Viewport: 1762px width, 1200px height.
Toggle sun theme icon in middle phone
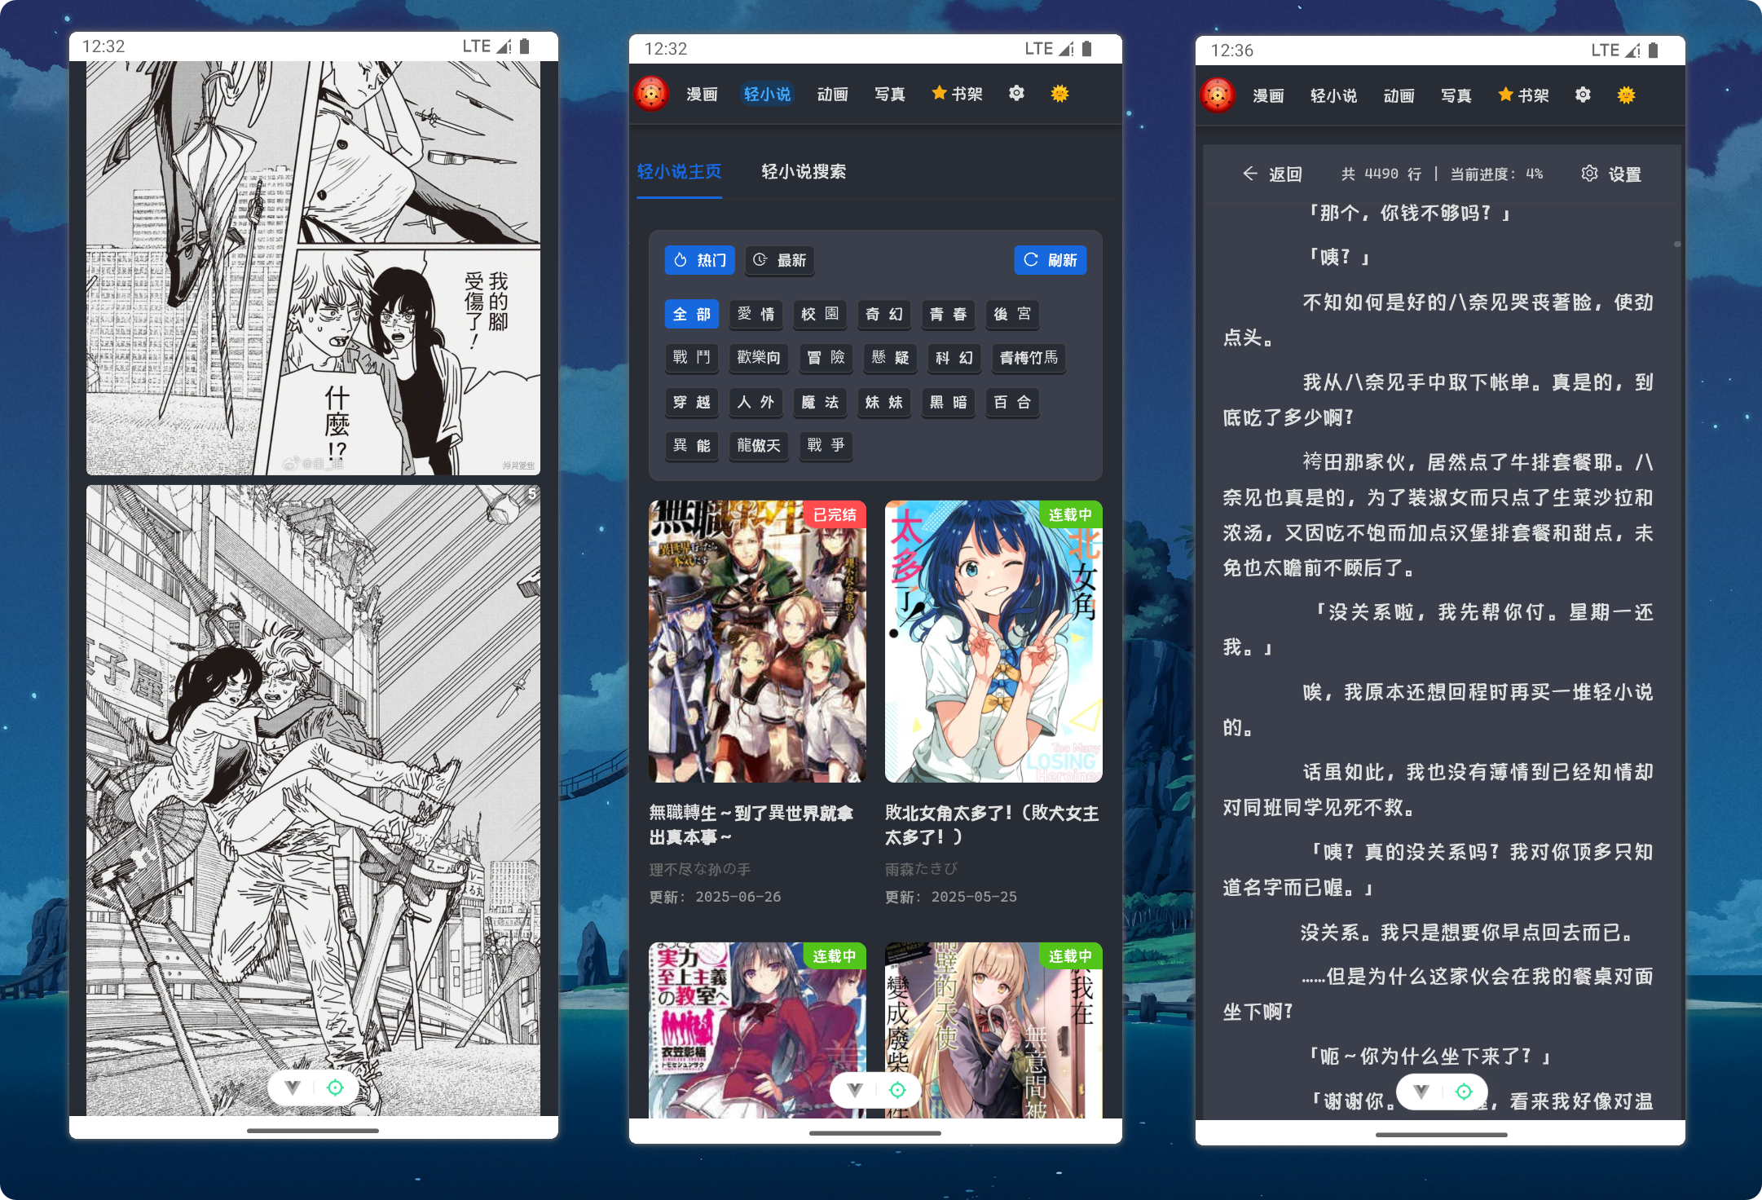[1059, 94]
